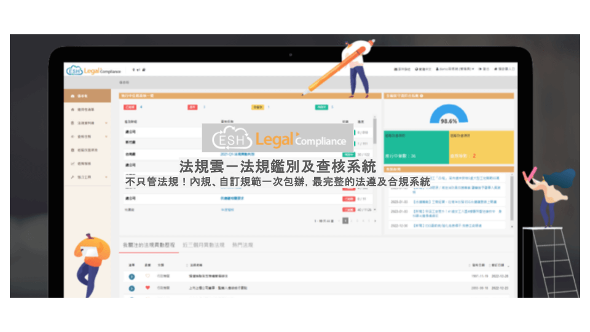Screen dimensions: 590x332
Task: Sort by the 發布日期 column header
Action: click(x=478, y=266)
